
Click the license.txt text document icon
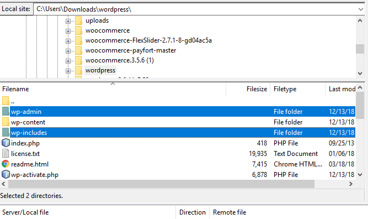(x=6, y=153)
